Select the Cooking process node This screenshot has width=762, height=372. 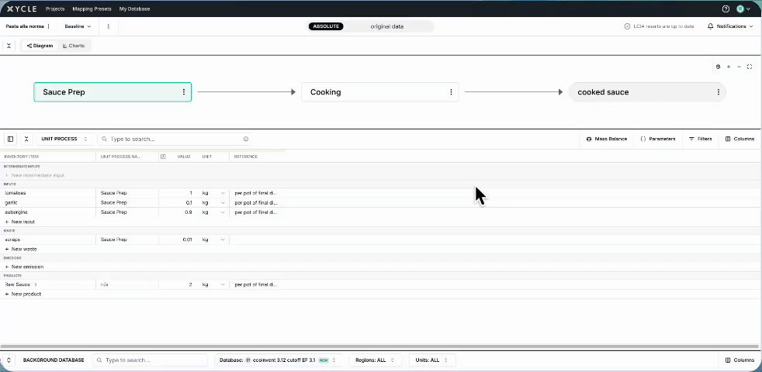(379, 91)
